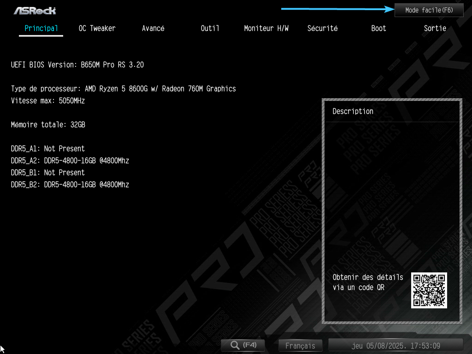
Task: Select the DDR5_B1: Not Present row
Action: [x=48, y=173]
